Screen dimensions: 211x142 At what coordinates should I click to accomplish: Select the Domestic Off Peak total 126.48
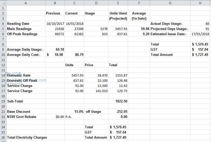[x=118, y=80]
